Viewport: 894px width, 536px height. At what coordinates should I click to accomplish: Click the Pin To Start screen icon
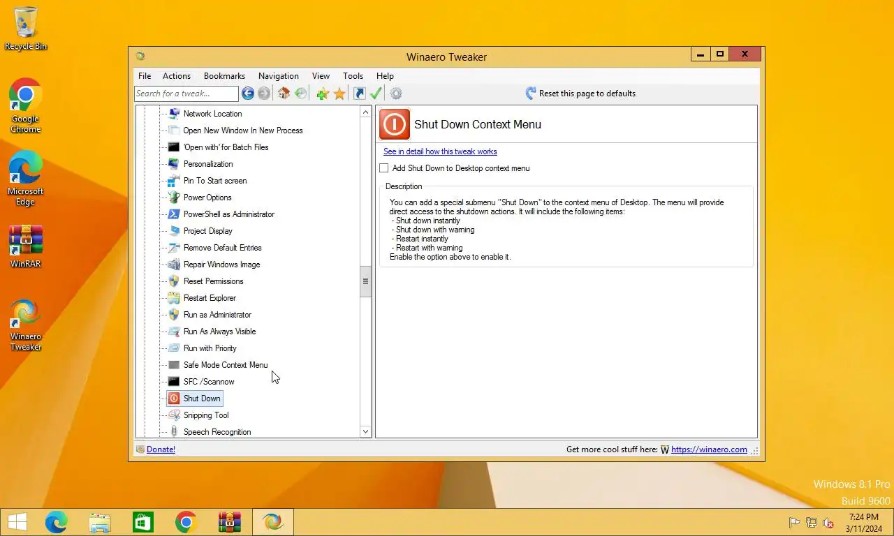point(174,181)
